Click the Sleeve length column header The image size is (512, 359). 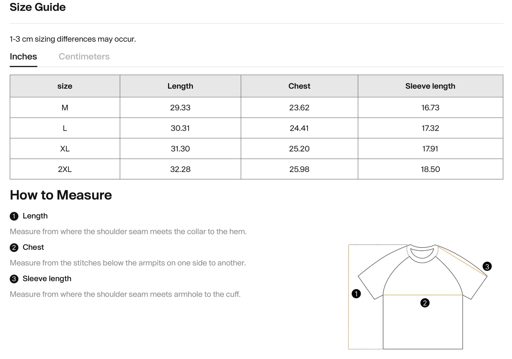pos(431,86)
